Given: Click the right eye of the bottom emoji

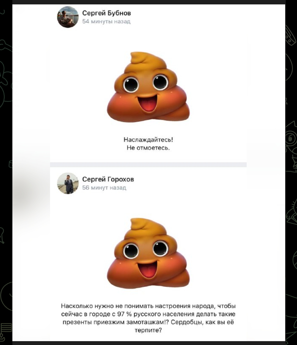Looking at the screenshot, I should tap(161, 249).
